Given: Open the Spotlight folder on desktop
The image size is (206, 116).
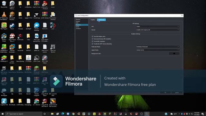Looking at the screenshot, I should pyautogui.click(x=28, y=26).
